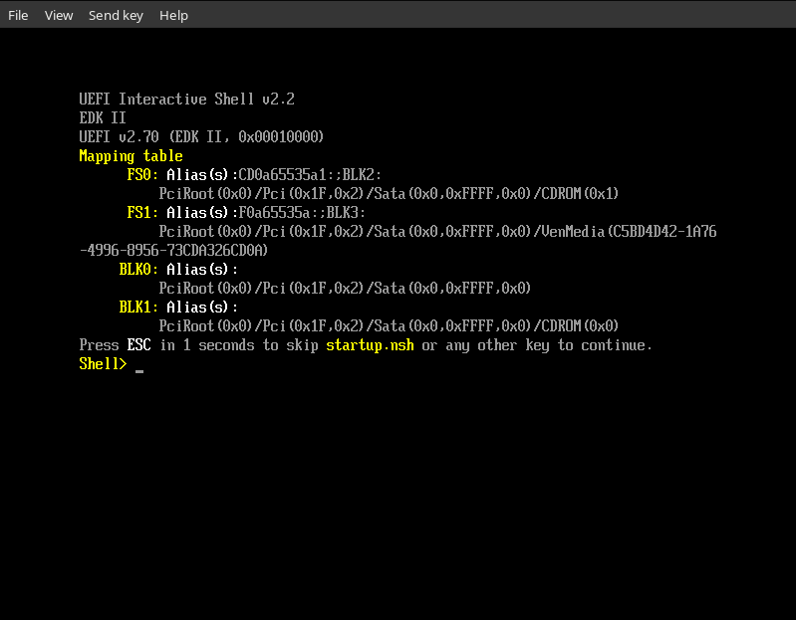Click the FS1: mapping label
796x620 pixels.
142,213
